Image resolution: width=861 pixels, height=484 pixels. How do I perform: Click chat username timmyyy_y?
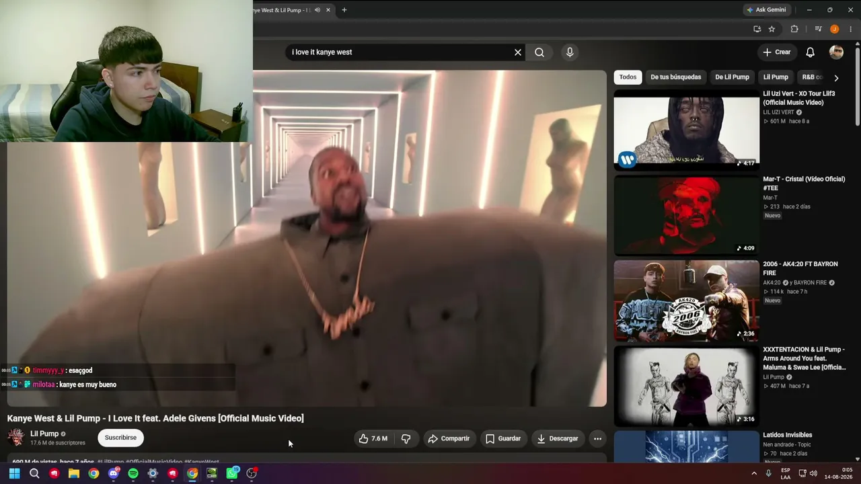48,370
